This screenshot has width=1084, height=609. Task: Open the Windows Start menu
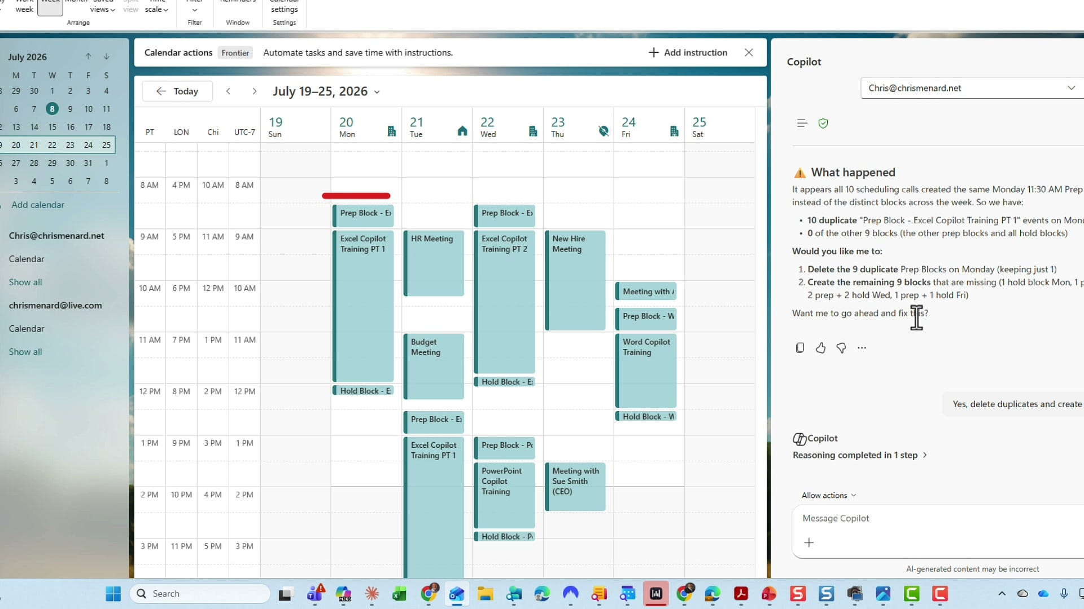point(113,594)
